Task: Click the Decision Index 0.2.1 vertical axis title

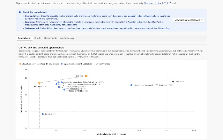Action: pos(21,99)
